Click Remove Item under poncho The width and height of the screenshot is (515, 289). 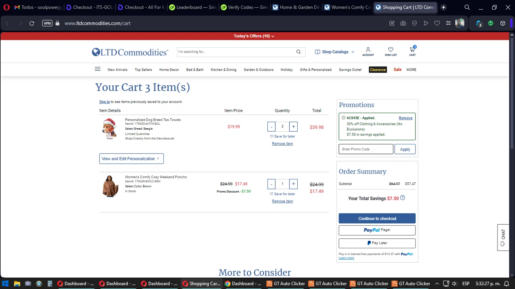pyautogui.click(x=282, y=201)
